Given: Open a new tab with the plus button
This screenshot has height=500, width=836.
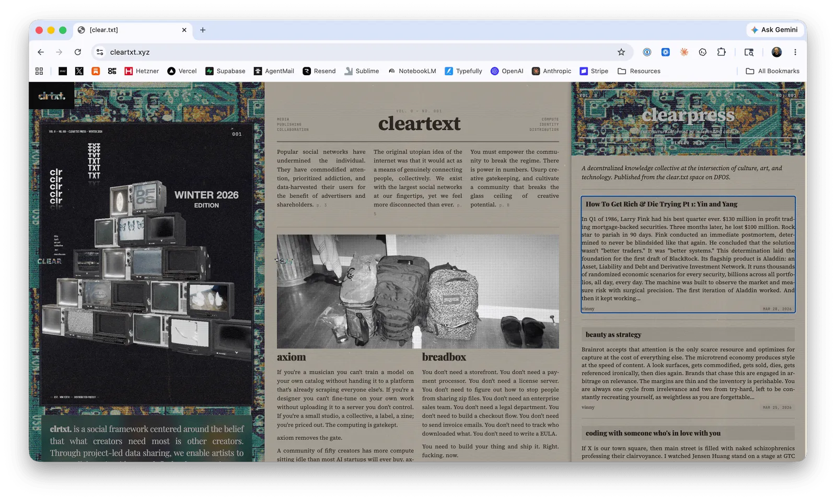Looking at the screenshot, I should point(203,30).
